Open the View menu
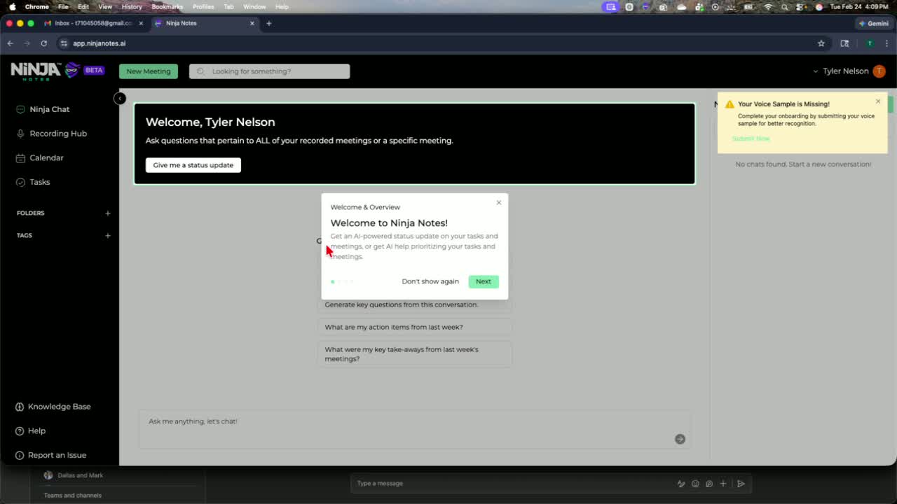 click(105, 6)
